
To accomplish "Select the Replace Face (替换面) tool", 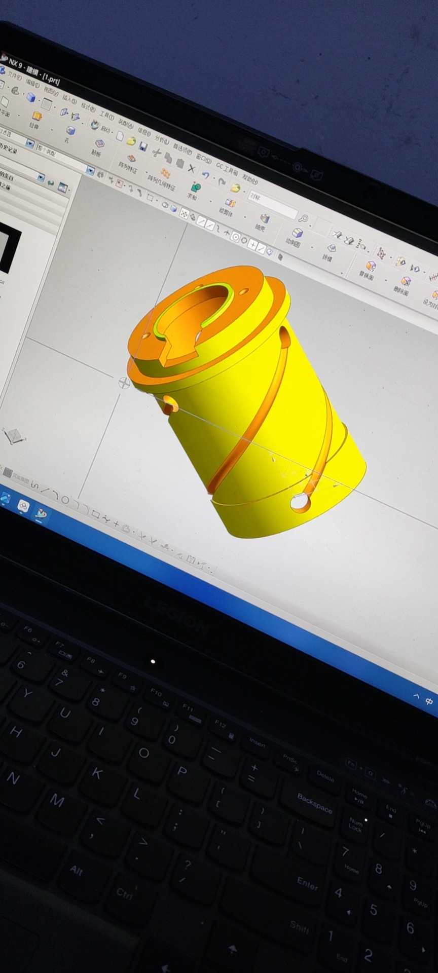I will 371,266.
